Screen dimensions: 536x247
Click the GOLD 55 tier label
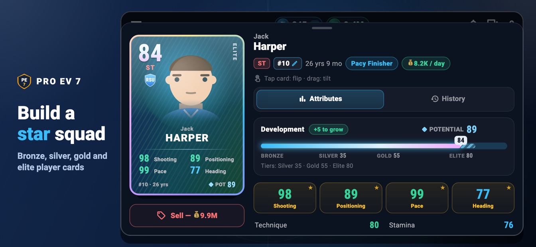pos(388,156)
